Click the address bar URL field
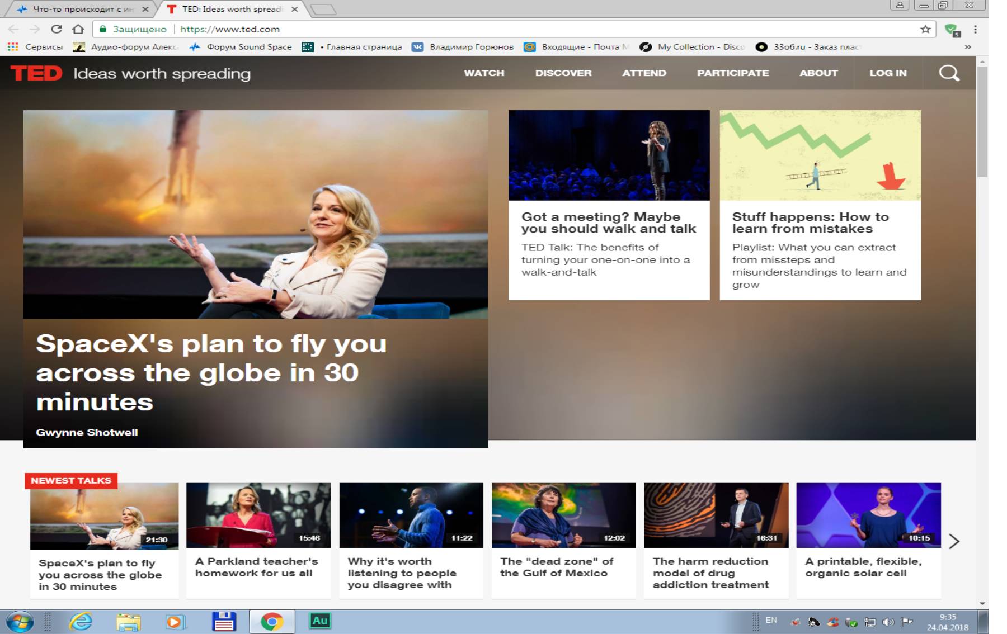 [x=503, y=29]
